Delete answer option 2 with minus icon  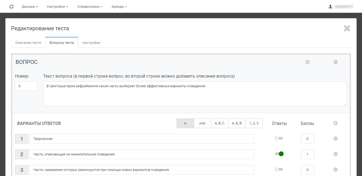tap(335, 154)
